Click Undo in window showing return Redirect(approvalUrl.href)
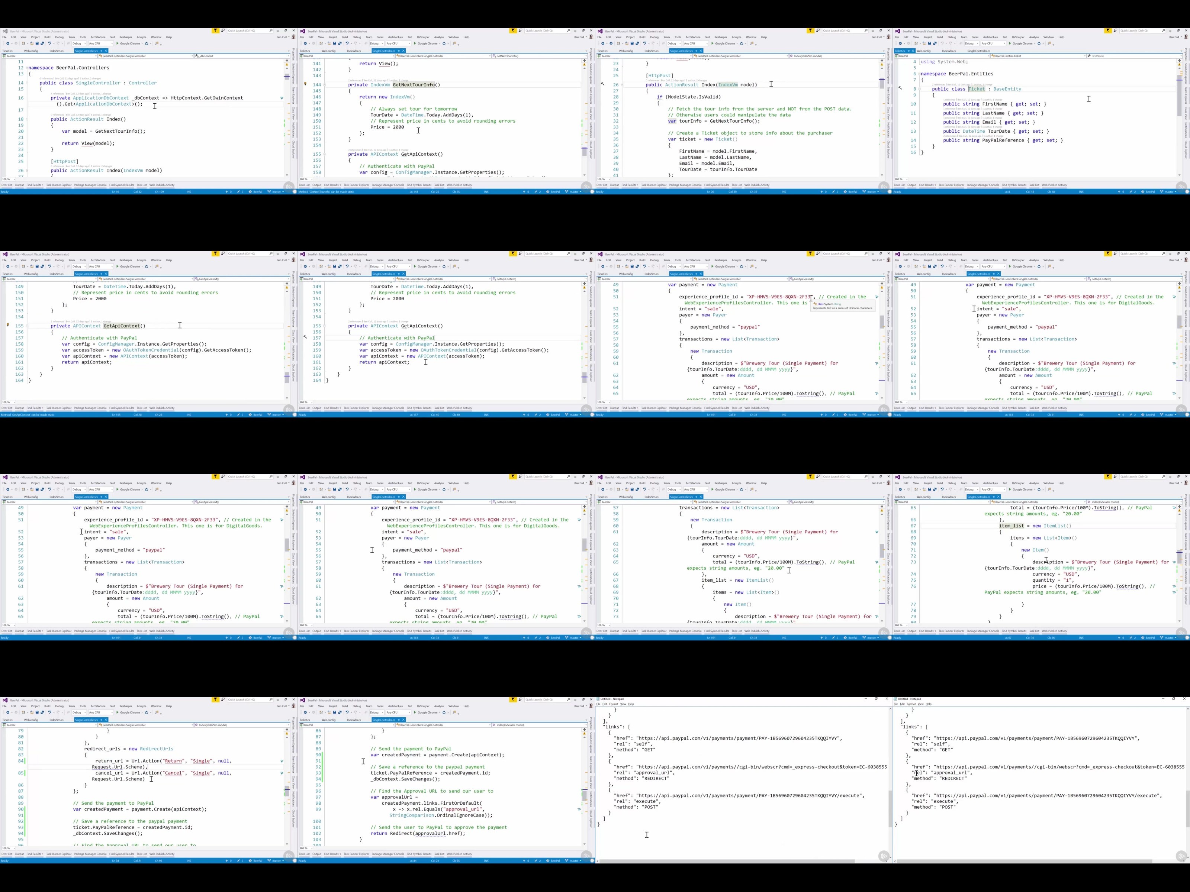 pyautogui.click(x=347, y=712)
